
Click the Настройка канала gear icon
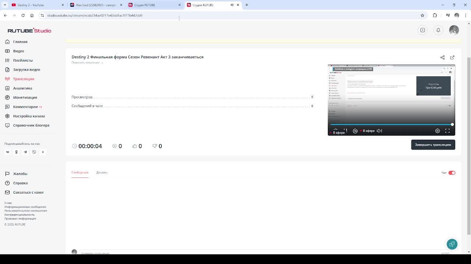pos(7,116)
